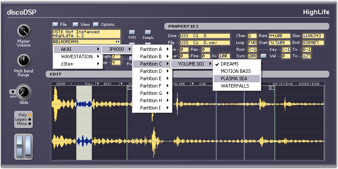Click the cue marker 01 flag on the right
338x169 pixels.
(272, 88)
